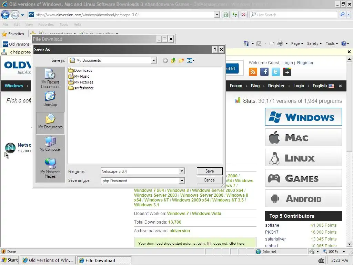The height and width of the screenshot is (265, 353).
Task: Switch to File Download taskbar button
Action: click(x=104, y=260)
